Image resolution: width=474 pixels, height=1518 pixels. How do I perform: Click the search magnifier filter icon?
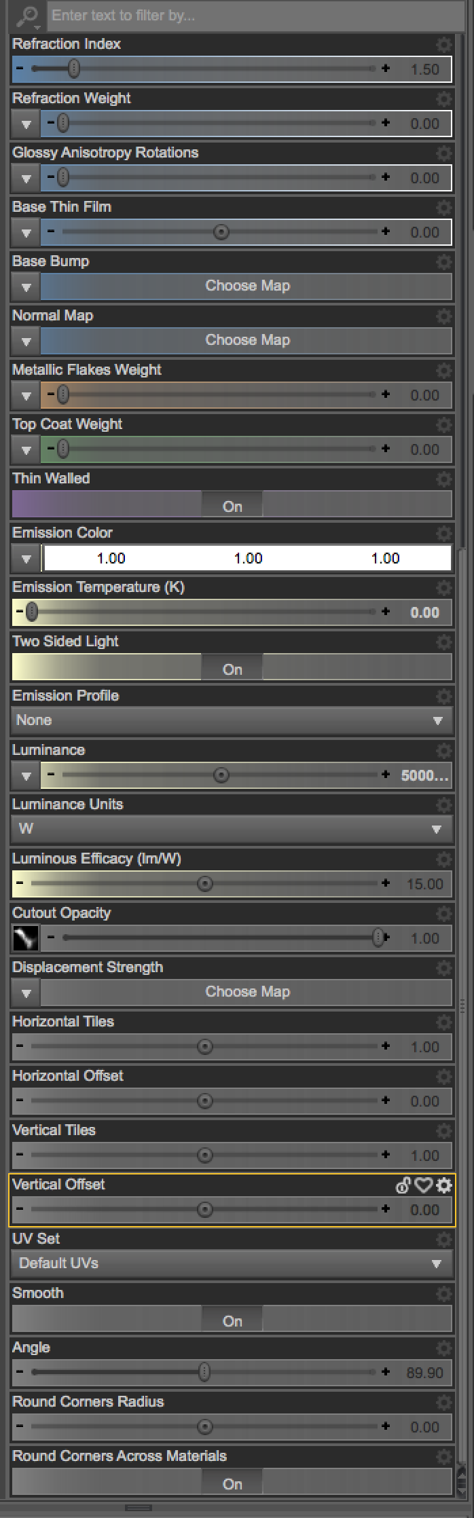pos(29,15)
